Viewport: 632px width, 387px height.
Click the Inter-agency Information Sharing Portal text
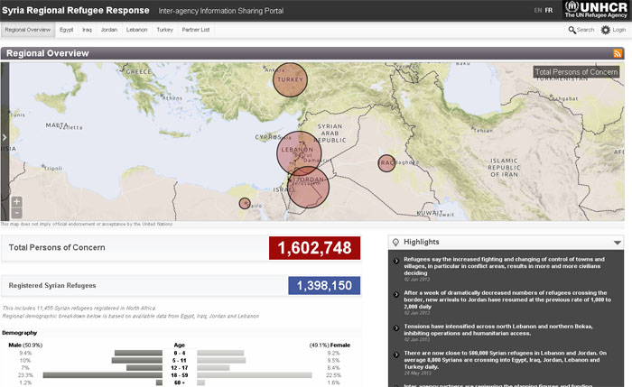[221, 11]
